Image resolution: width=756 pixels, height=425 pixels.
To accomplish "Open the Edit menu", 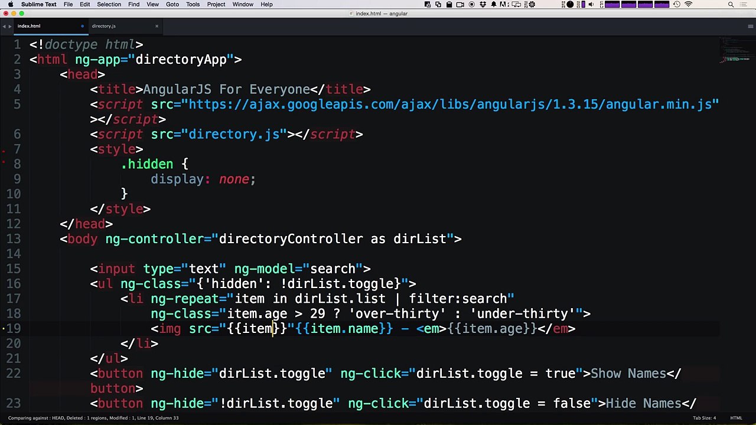I will (85, 4).
